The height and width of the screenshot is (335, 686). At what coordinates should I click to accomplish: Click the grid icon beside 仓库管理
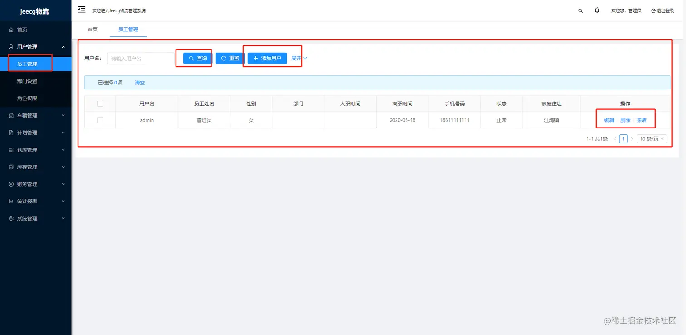(11, 150)
